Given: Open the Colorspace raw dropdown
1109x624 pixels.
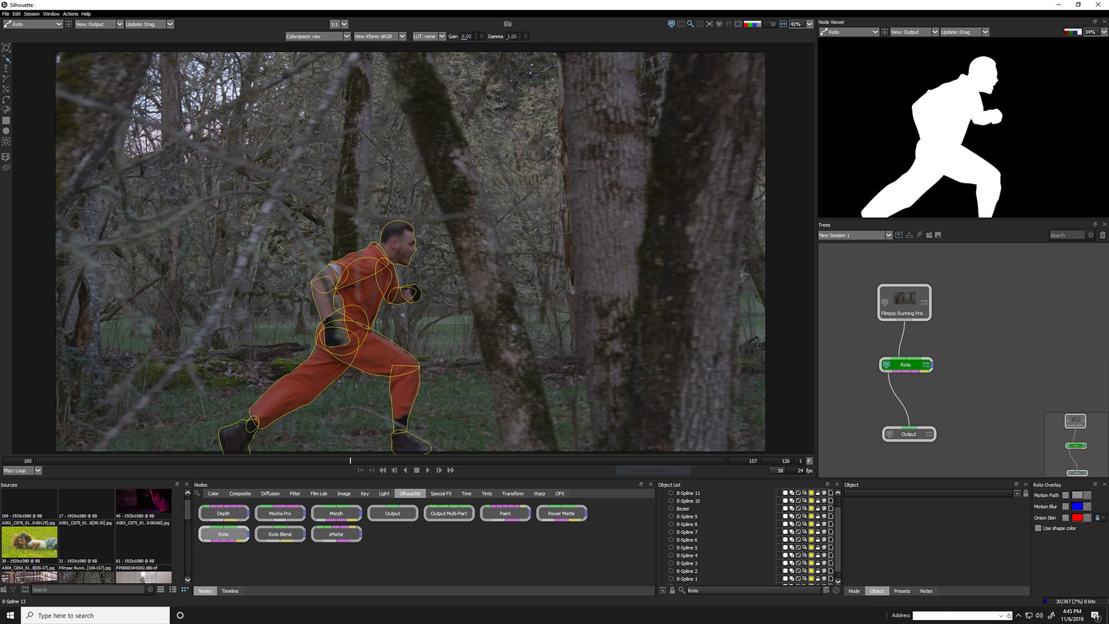Looking at the screenshot, I should coord(347,36).
